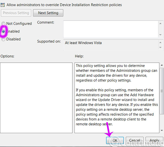Click the Comment box scroll down arrow
This screenshot has width=164, height=147.
click(x=161, y=34)
